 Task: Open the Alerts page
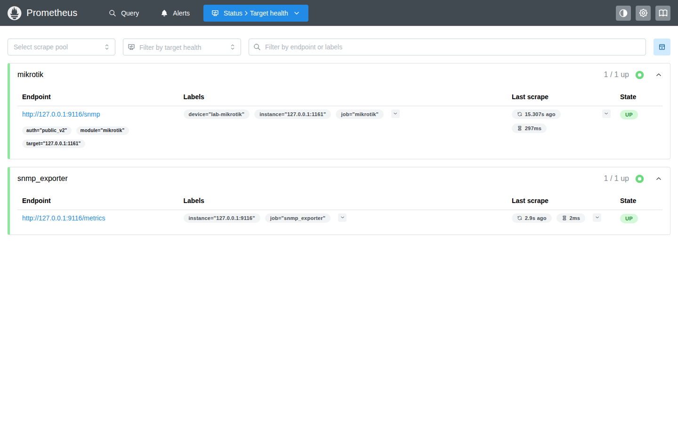[175, 13]
